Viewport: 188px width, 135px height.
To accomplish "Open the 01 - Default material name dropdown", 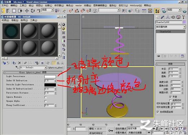I will tap(33, 68).
